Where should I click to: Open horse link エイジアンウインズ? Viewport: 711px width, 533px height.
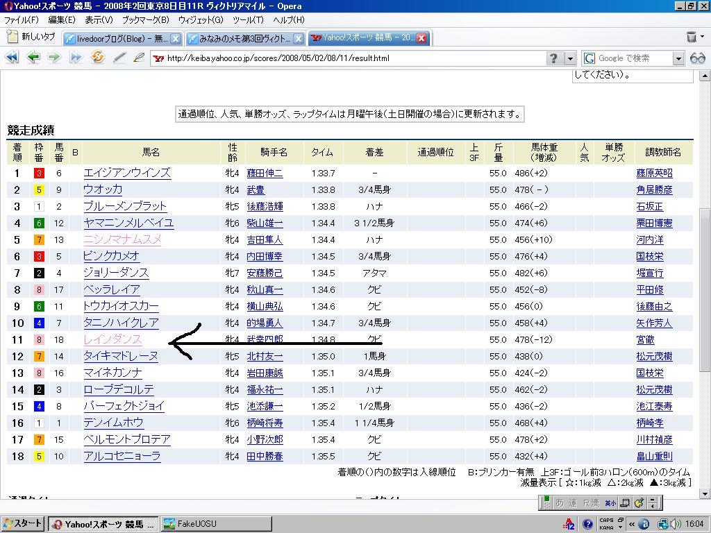(127, 173)
